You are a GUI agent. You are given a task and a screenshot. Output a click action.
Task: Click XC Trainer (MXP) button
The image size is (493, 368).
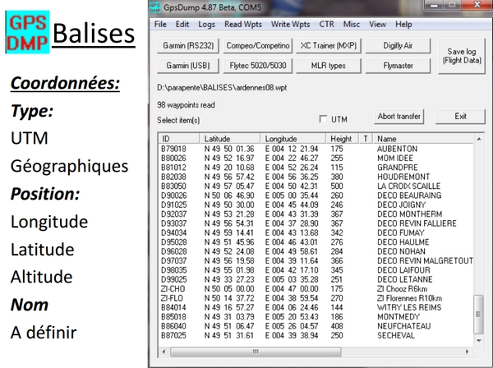pos(329,45)
